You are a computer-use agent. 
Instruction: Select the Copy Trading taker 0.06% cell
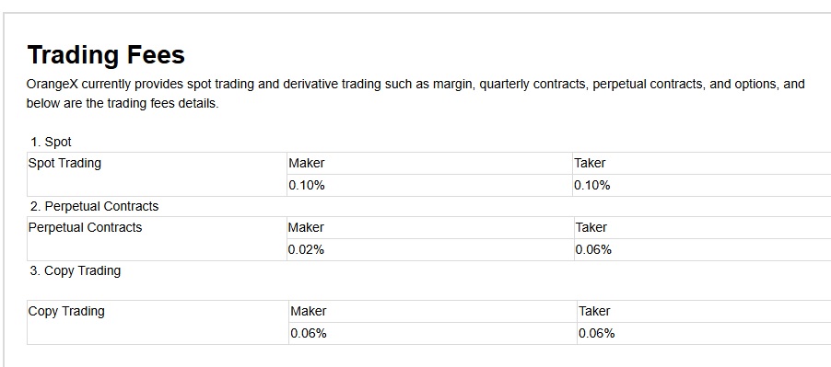(x=705, y=334)
